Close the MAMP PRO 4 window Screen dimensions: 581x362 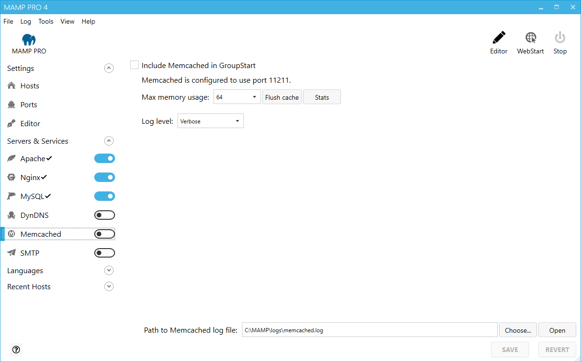(x=572, y=7)
